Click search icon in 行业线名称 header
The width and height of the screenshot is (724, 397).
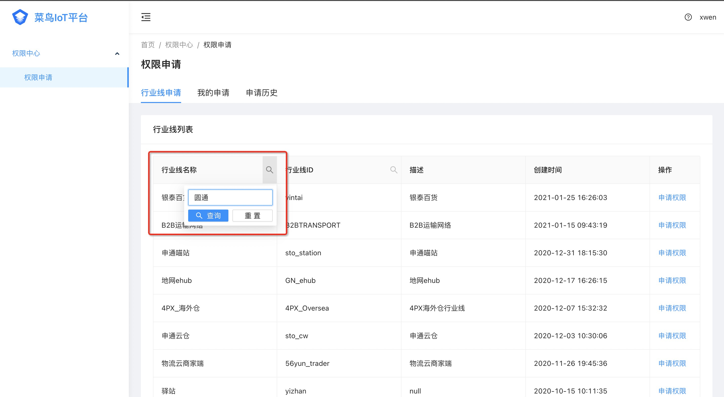(x=269, y=170)
